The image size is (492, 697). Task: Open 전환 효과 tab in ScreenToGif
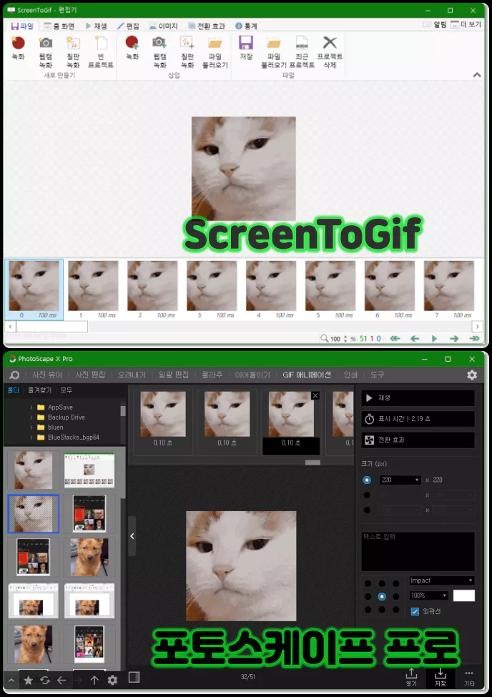coord(207,26)
